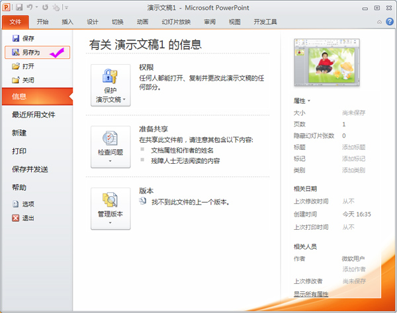
Task: Click 退出 to exit PowerPoint
Action: click(23, 218)
